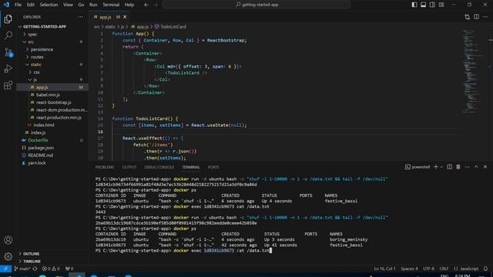
Task: Switch to the Debug Console tab
Action: click(159, 168)
